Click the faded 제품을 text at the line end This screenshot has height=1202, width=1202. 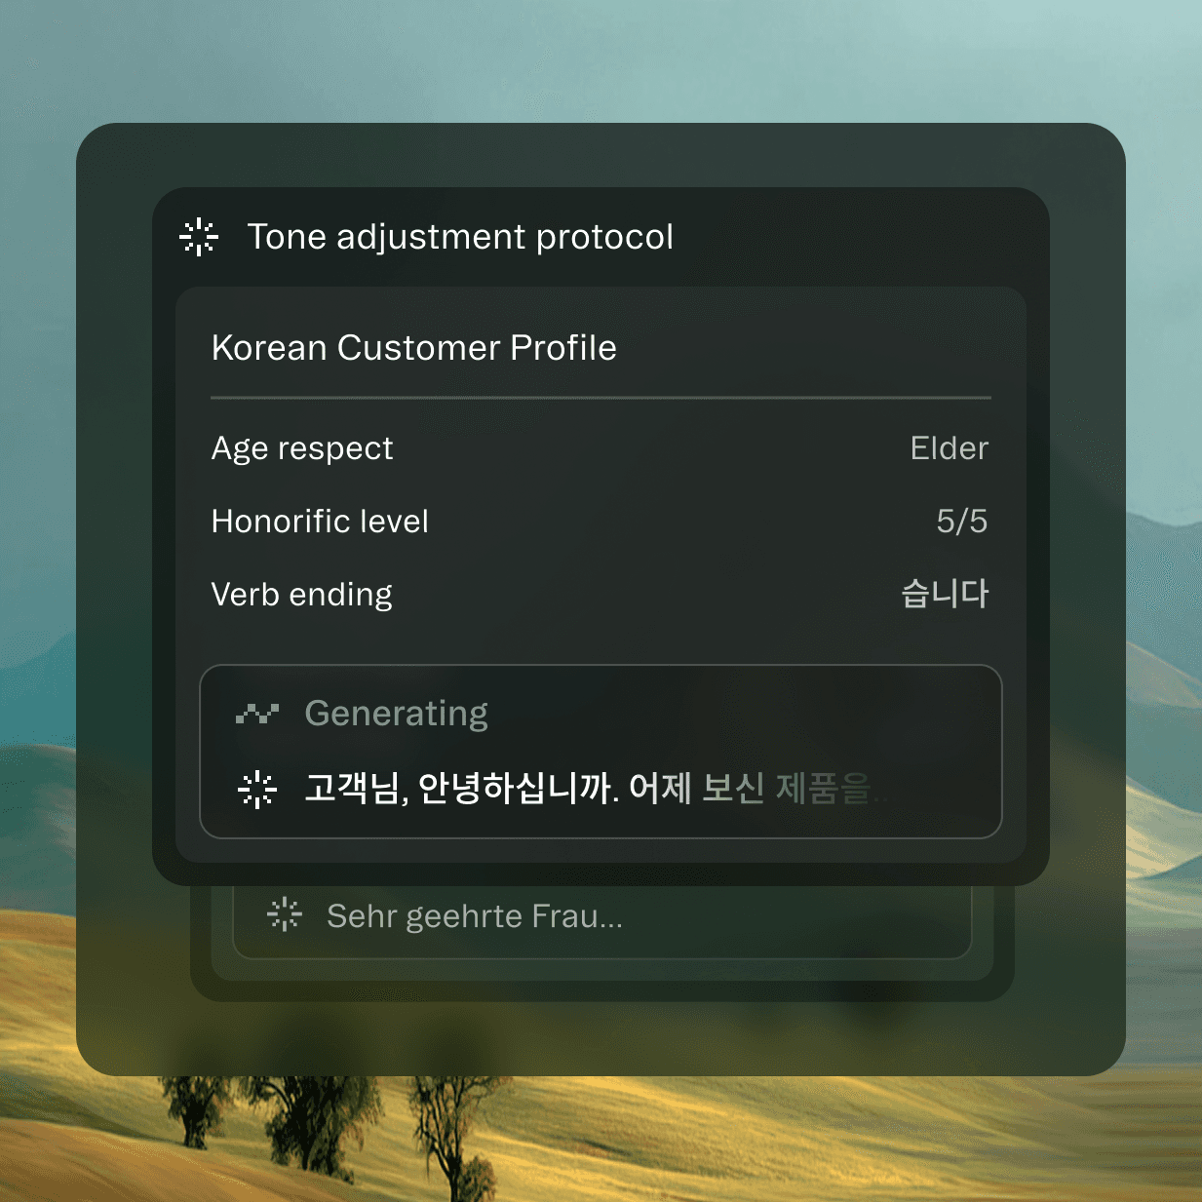pyautogui.click(x=824, y=788)
